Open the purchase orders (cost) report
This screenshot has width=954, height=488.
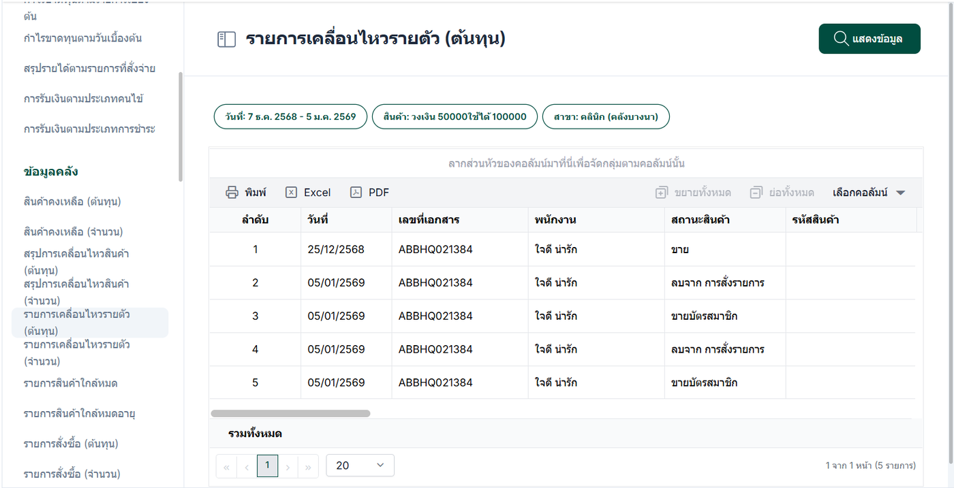71,444
